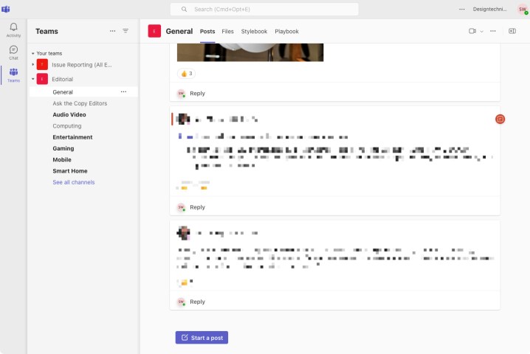This screenshot has height=354, width=530.
Task: Open more options for General channel row
Action: click(123, 92)
